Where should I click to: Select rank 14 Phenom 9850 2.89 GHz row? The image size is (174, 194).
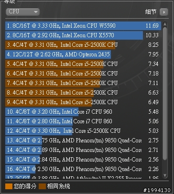point(83,150)
